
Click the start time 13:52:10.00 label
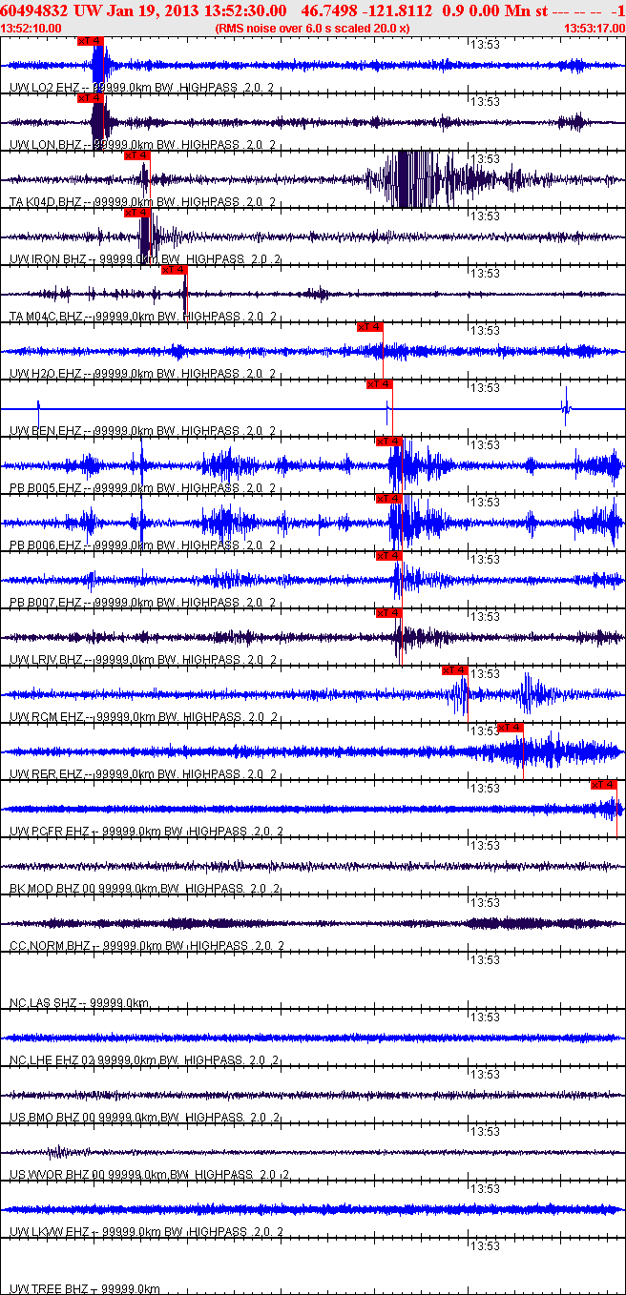coord(31,29)
